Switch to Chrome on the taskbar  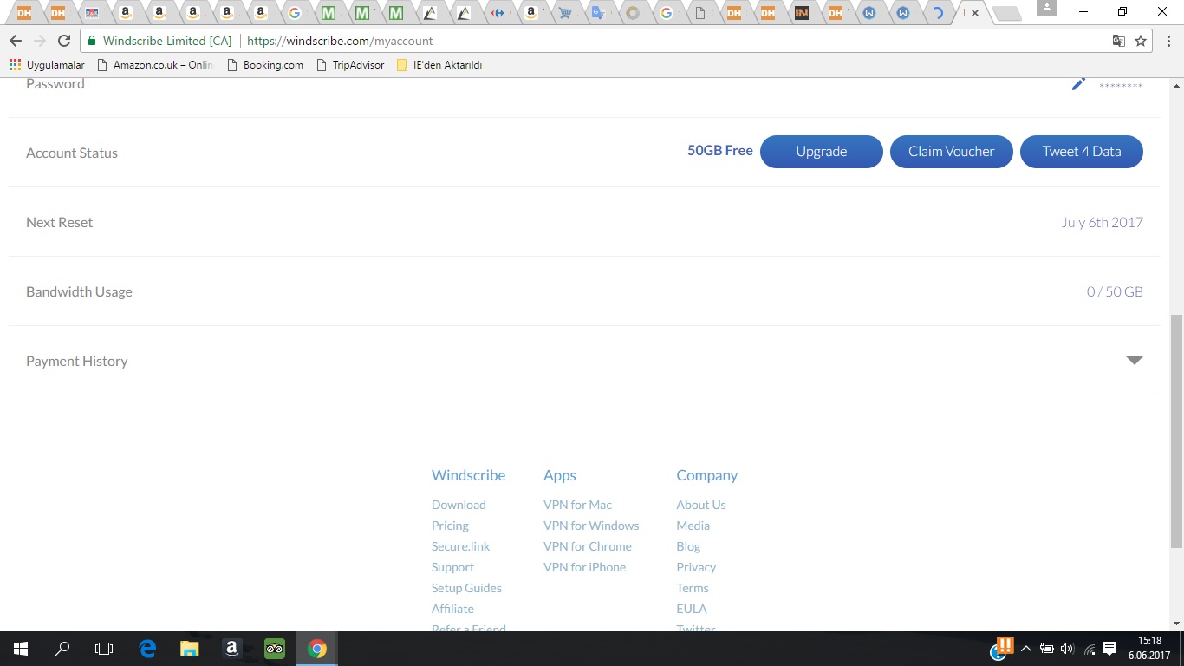[317, 649]
